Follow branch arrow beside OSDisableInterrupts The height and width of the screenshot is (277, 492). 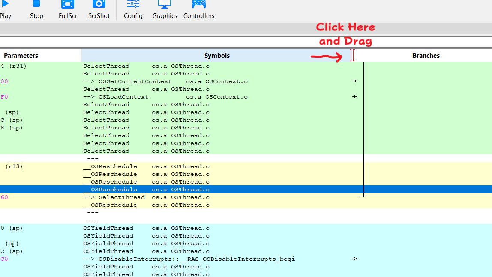[x=354, y=259]
